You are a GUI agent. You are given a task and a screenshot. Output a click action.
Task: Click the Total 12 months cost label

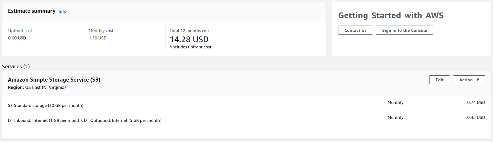(x=190, y=31)
